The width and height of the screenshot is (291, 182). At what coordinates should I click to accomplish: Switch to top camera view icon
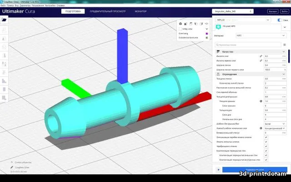pyautogui.click(x=191, y=24)
